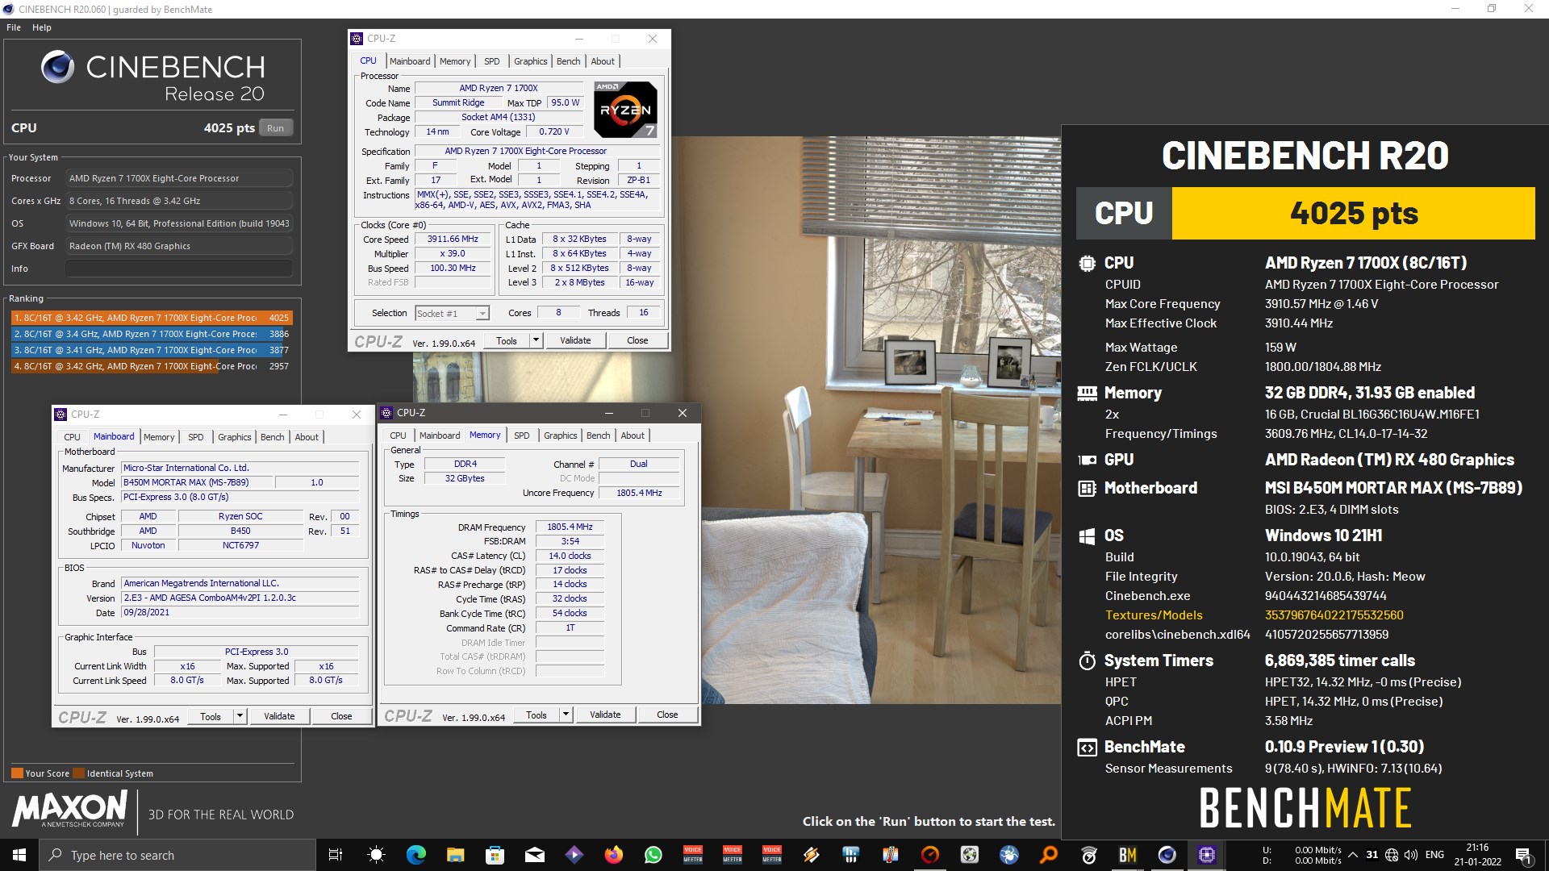
Task: Open Microsoft Edge from the taskbar
Action: [415, 855]
